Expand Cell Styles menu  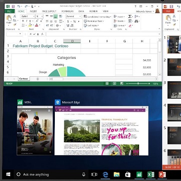[x=91, y=25]
